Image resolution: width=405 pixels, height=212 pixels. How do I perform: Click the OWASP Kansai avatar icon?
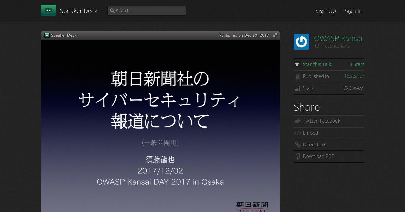pos(301,42)
